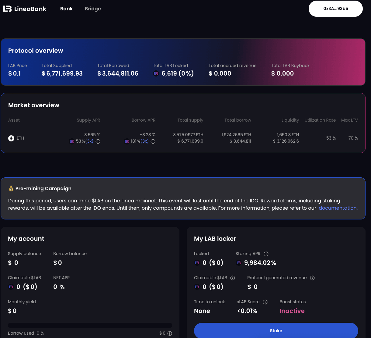Viewport: 371px width, 338px height.
Task: Open the xLAB Score info icon
Action: 265,302
